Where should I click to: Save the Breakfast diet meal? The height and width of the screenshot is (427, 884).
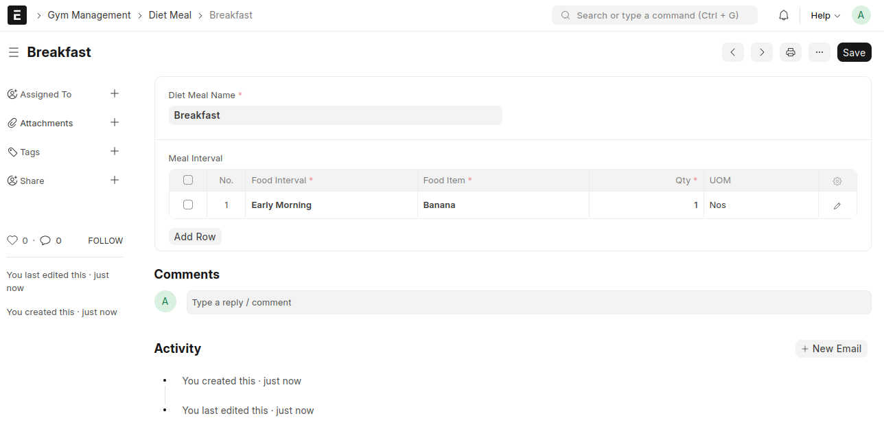(854, 52)
